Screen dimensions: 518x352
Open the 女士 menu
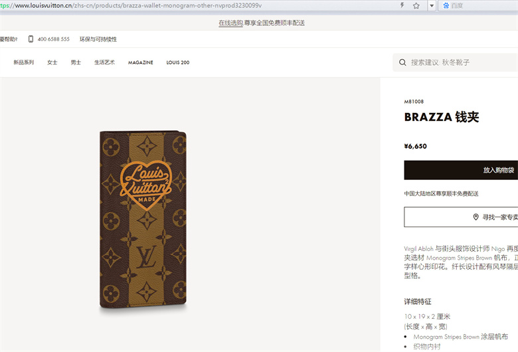click(52, 62)
